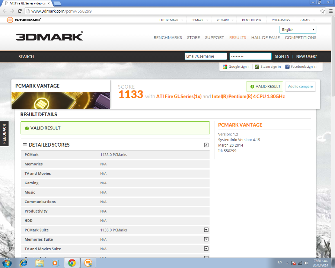The height and width of the screenshot is (268, 335).
Task: Click the ES language indicator in tray
Action: click(280, 262)
